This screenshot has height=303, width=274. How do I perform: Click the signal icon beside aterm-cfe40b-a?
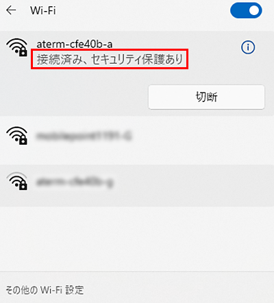pyautogui.click(x=17, y=47)
